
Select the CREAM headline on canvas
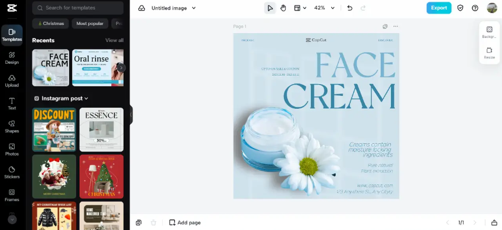[339, 96]
